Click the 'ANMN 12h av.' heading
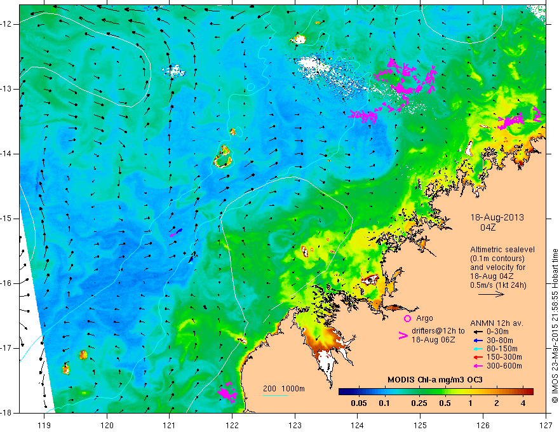 [497, 323]
